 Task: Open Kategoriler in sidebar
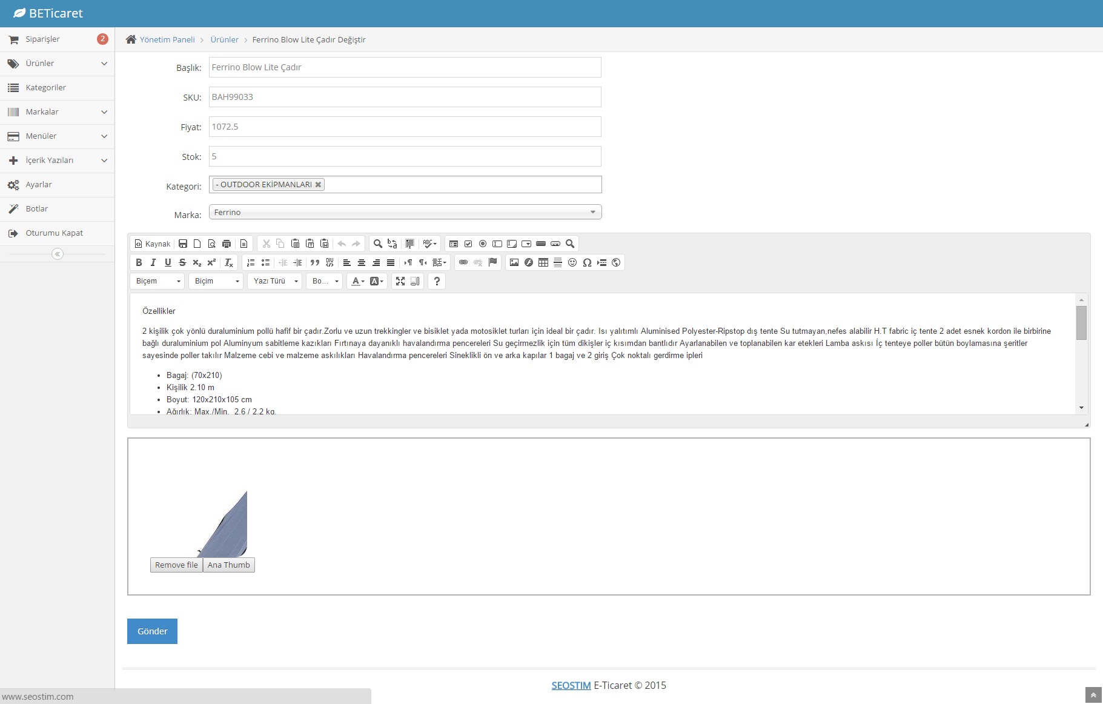click(58, 88)
